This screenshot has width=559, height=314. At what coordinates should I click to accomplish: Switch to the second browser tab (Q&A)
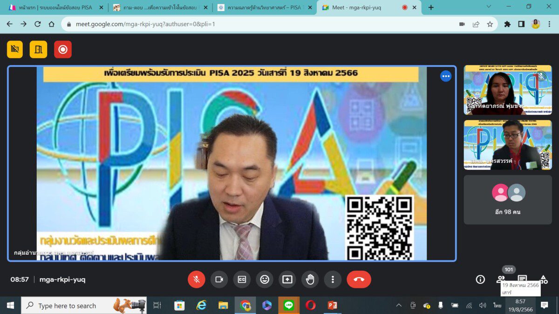click(x=160, y=7)
